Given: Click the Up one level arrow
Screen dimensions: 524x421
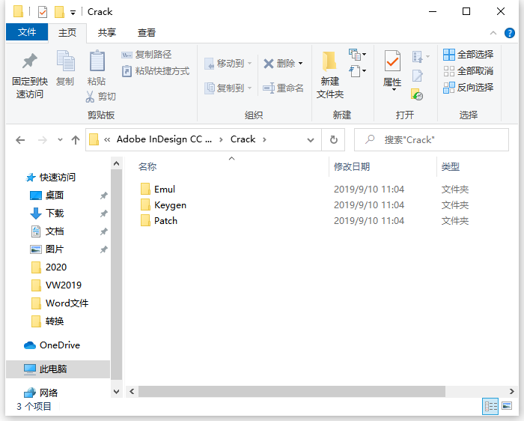Looking at the screenshot, I should [x=76, y=140].
